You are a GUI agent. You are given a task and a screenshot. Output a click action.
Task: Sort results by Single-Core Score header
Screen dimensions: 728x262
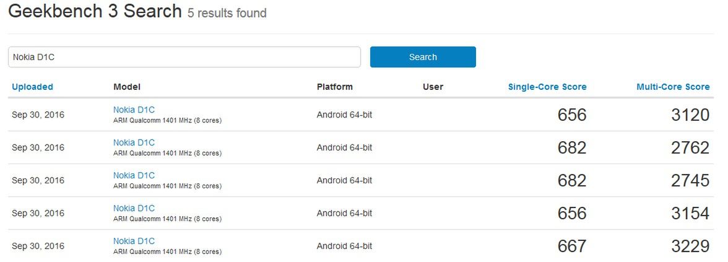[547, 87]
